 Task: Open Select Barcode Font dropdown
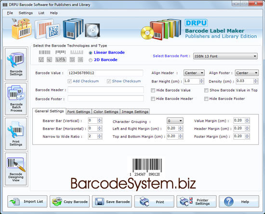[225, 56]
